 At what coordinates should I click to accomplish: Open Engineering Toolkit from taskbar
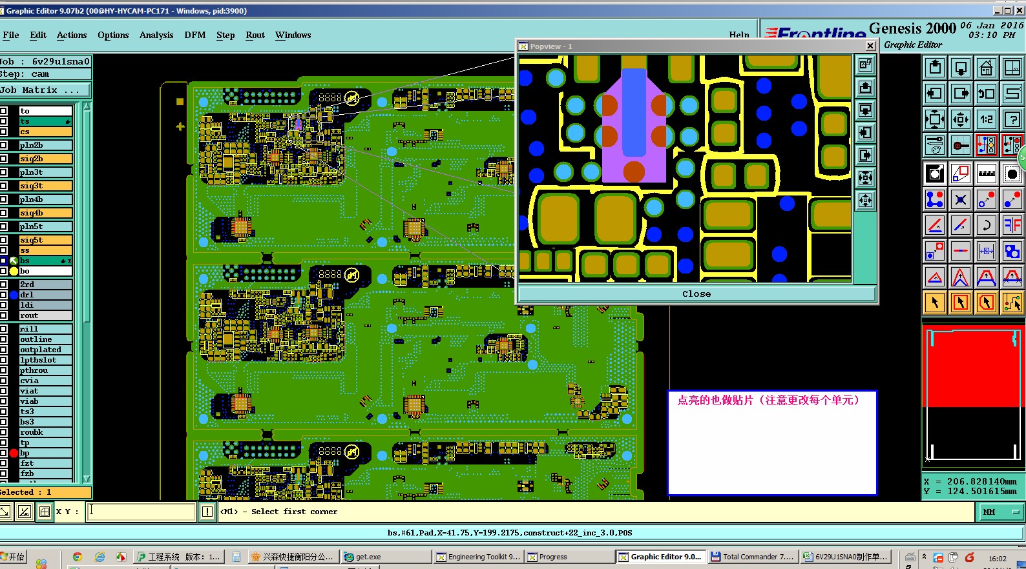point(478,557)
